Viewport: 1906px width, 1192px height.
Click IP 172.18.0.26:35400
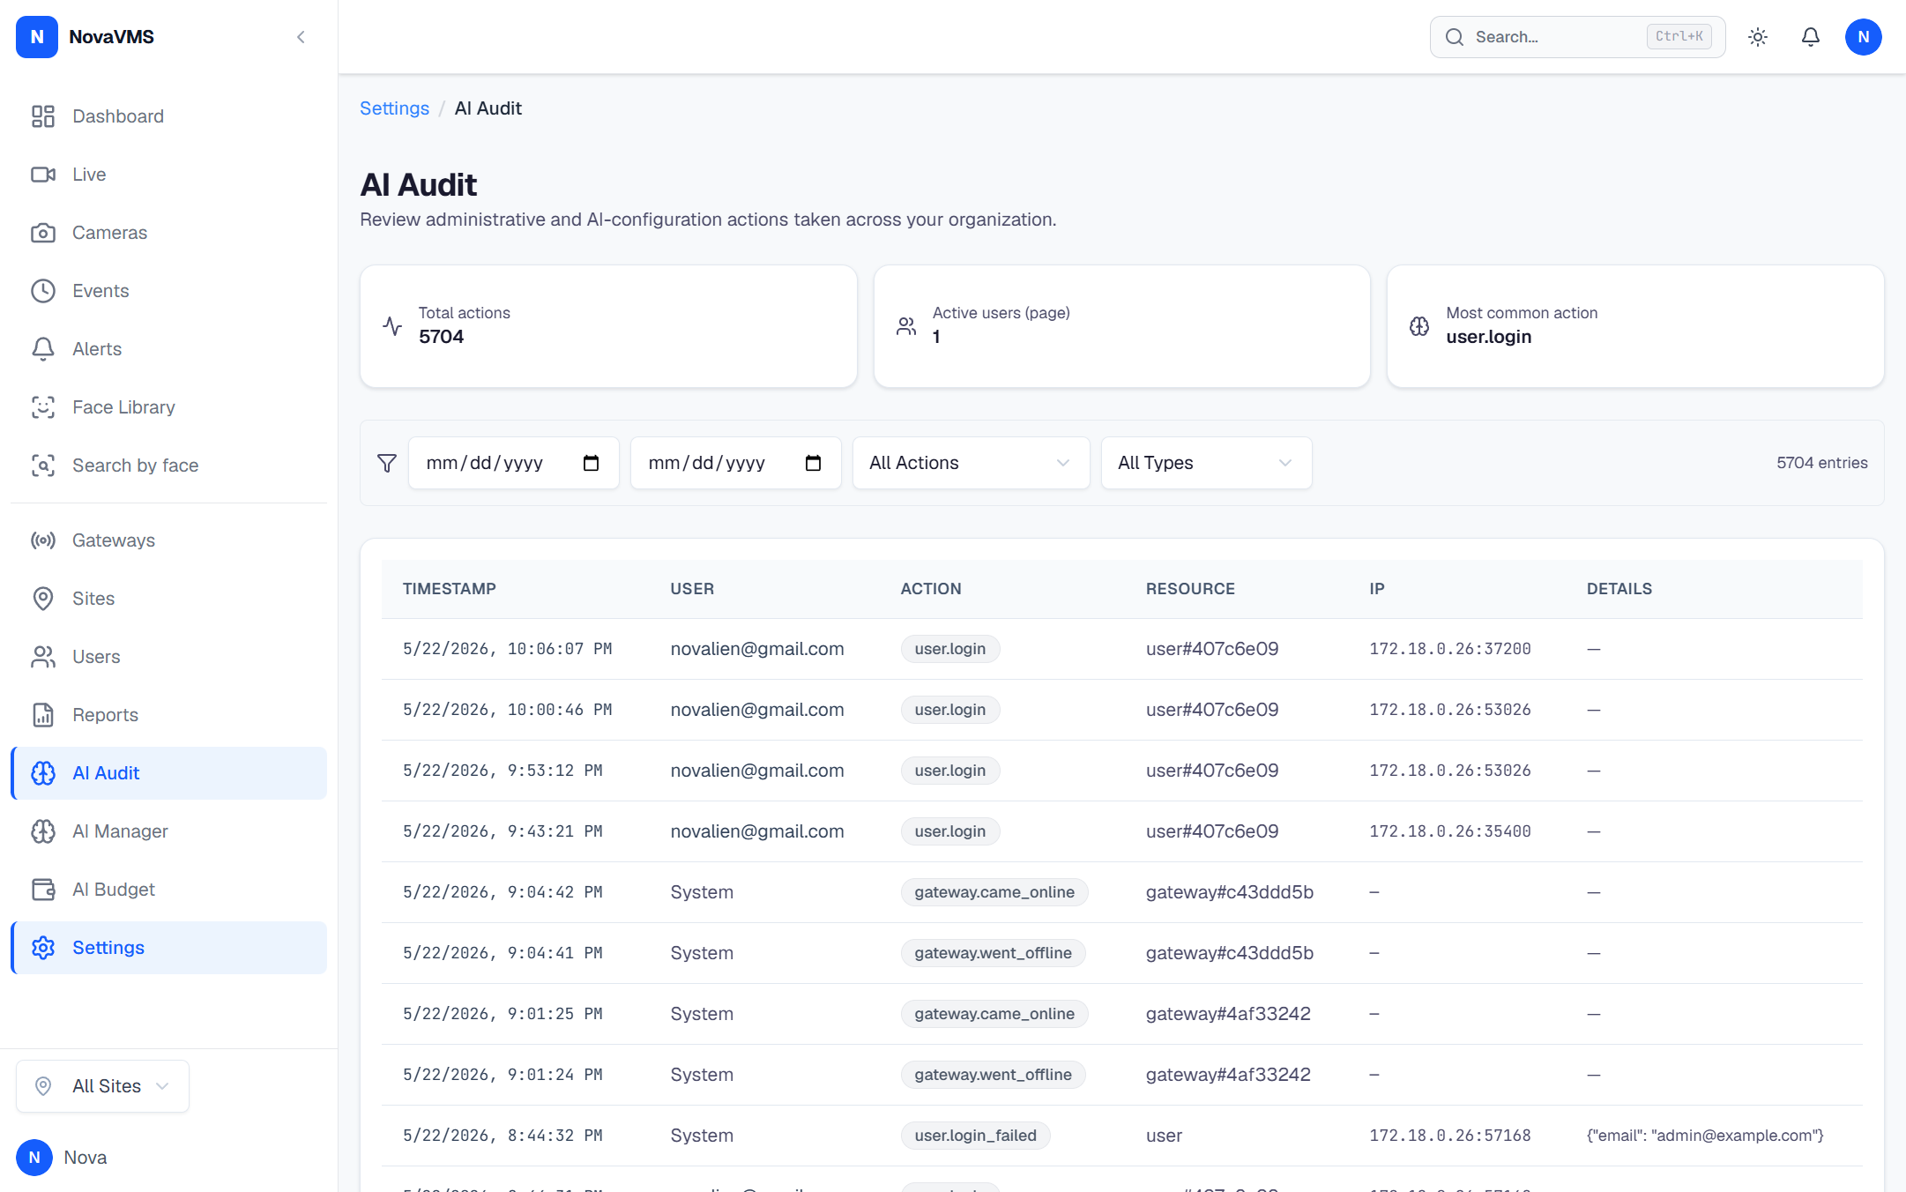1450,831
